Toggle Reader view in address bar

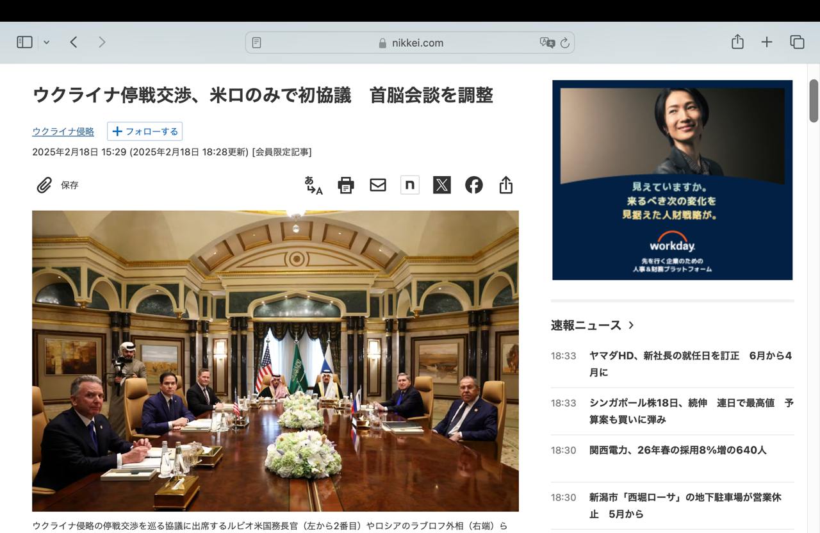257,43
